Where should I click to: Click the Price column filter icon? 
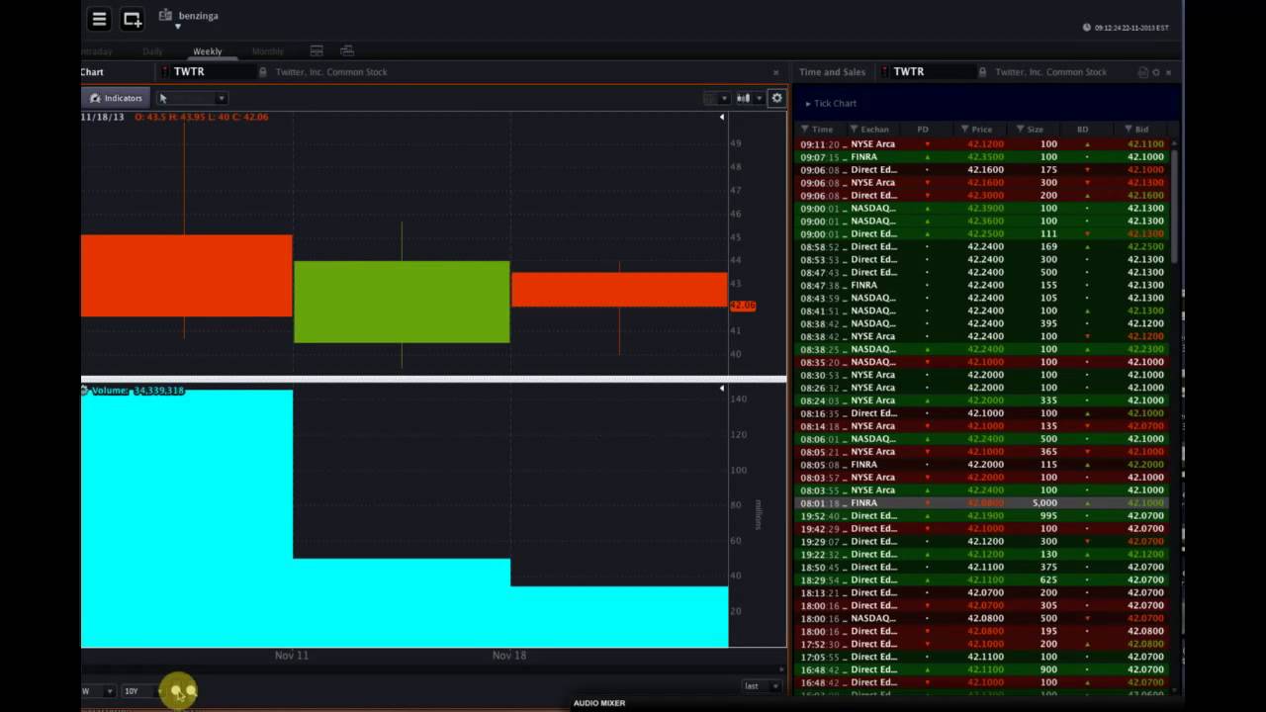[964, 130]
